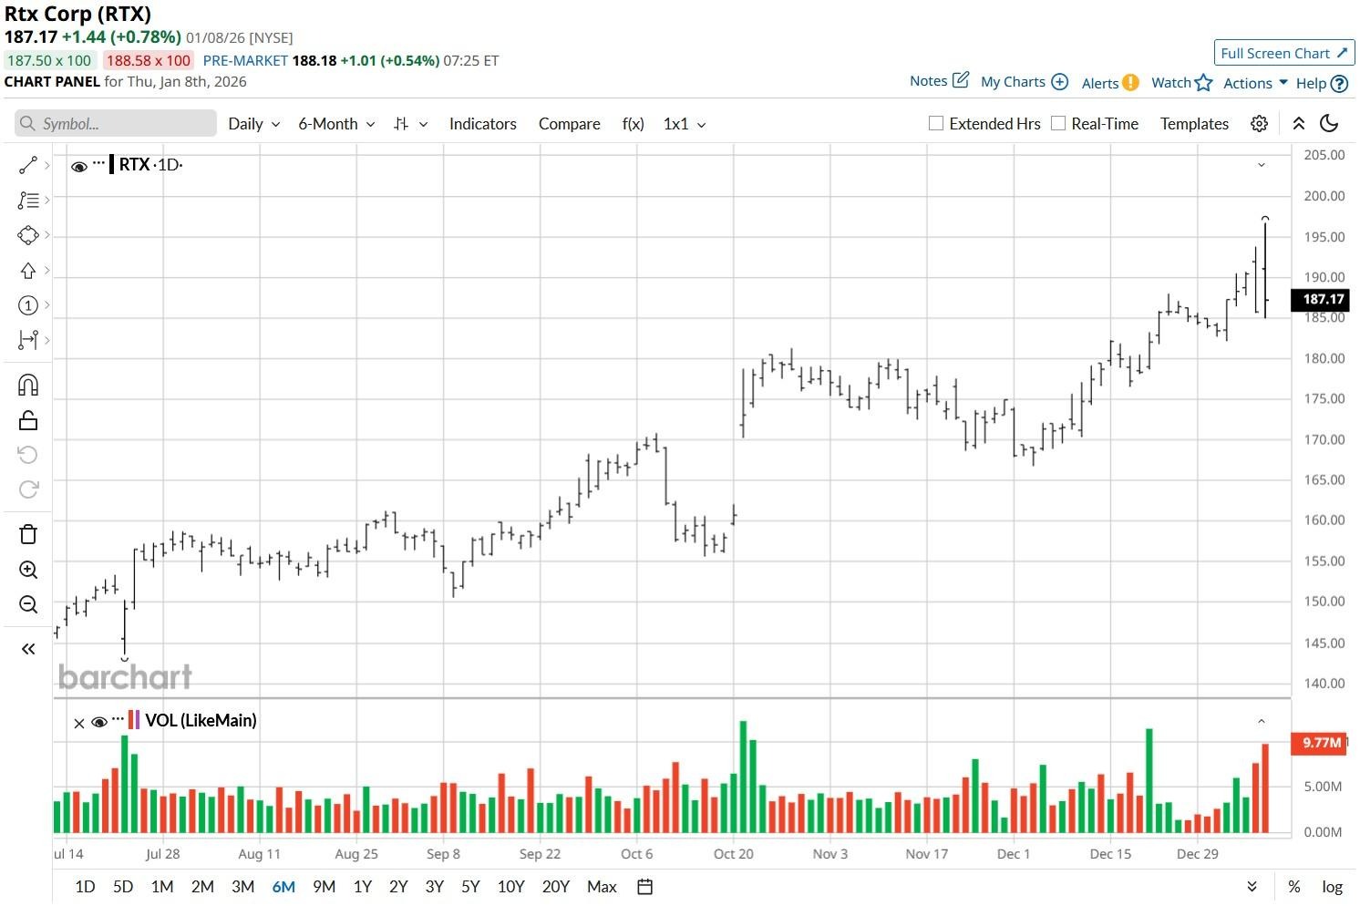Zoom in on the chart
The width and height of the screenshot is (1360, 906).
[x=28, y=570]
